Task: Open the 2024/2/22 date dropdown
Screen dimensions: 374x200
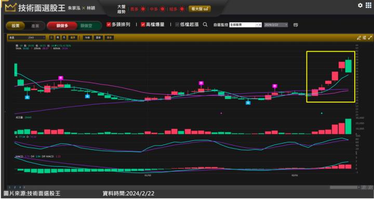Action: point(276,25)
